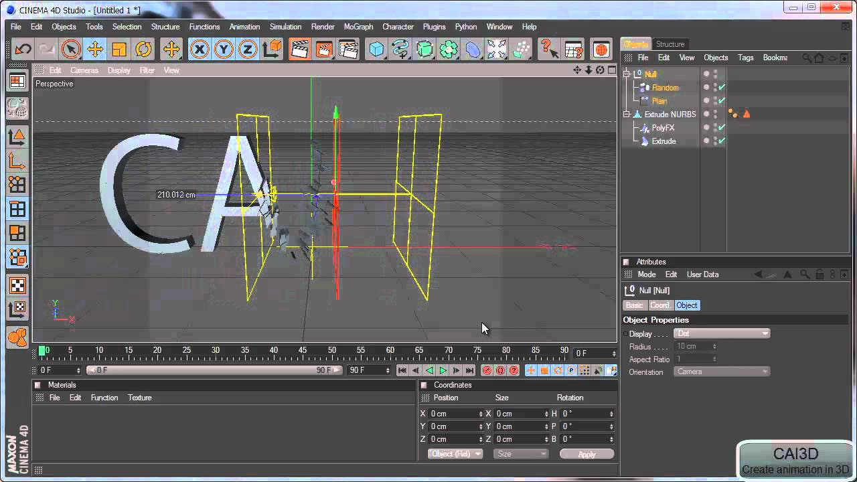Open the deformer objects icon
Viewport: 857px width, 482px height.
pos(473,50)
